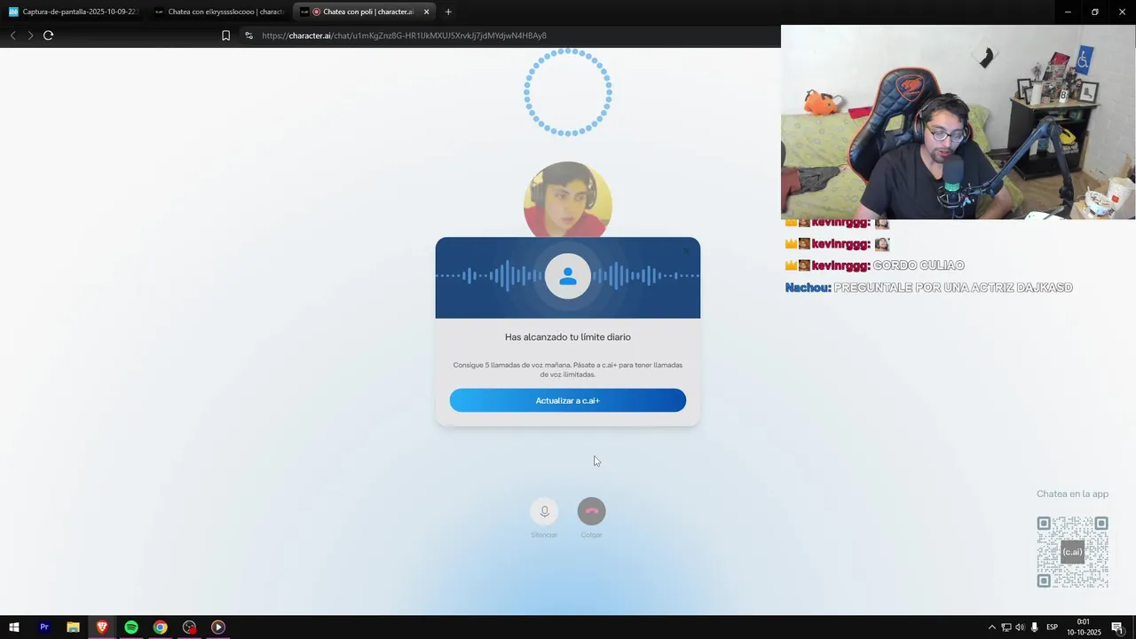Click the GORDO CULIAO chat message
Screen dimensions: 1136x639
[875, 265]
